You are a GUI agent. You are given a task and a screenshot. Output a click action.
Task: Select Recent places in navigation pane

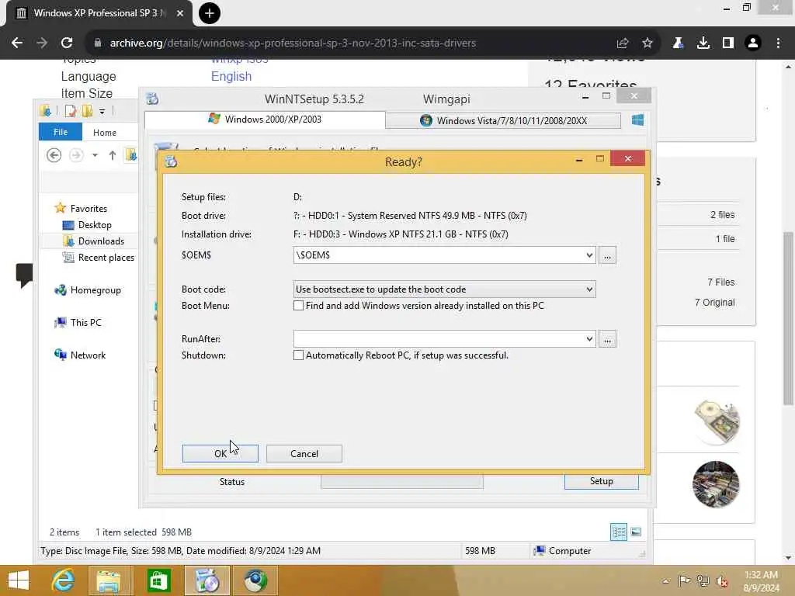pos(106,258)
